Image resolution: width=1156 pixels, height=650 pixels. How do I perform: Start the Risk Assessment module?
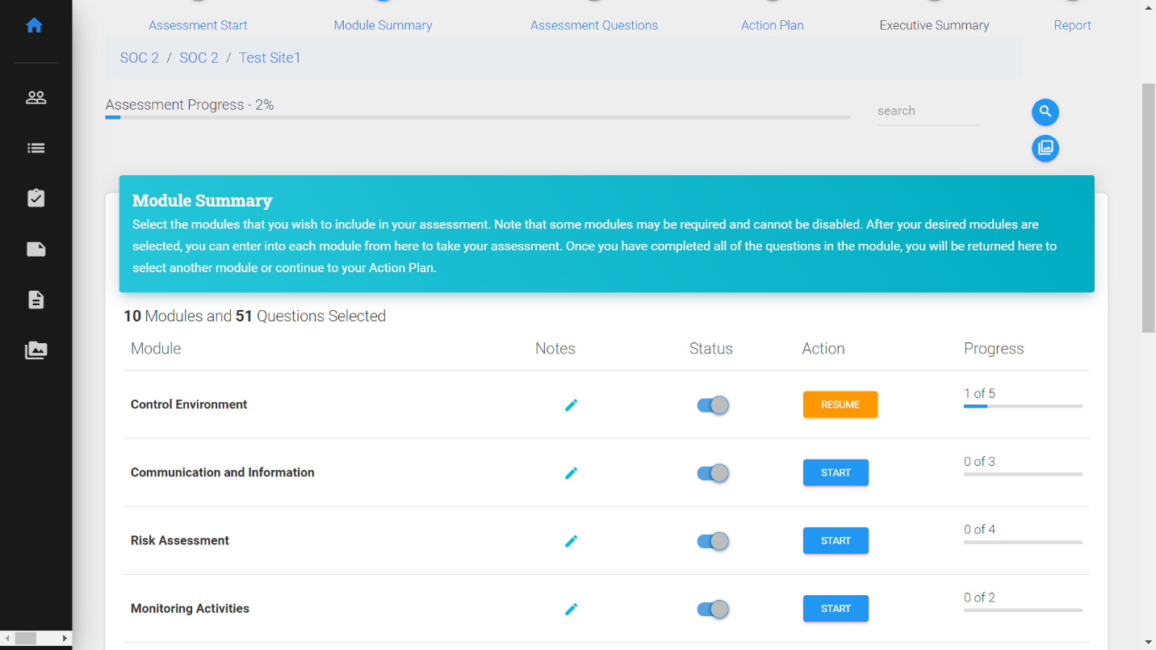[x=836, y=540]
